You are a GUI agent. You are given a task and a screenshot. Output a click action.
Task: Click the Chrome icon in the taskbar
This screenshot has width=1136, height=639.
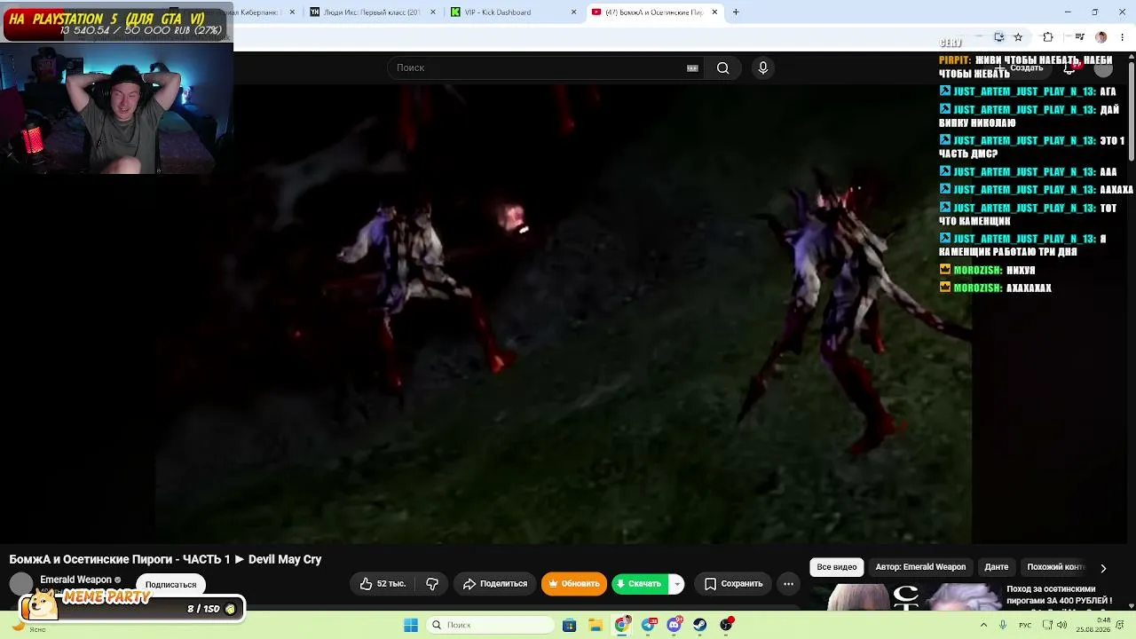pos(622,625)
